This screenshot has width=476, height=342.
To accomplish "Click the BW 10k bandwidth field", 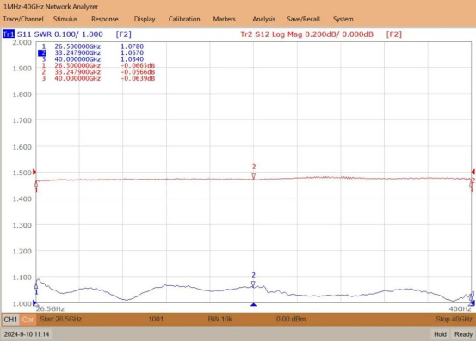I will tap(219, 319).
